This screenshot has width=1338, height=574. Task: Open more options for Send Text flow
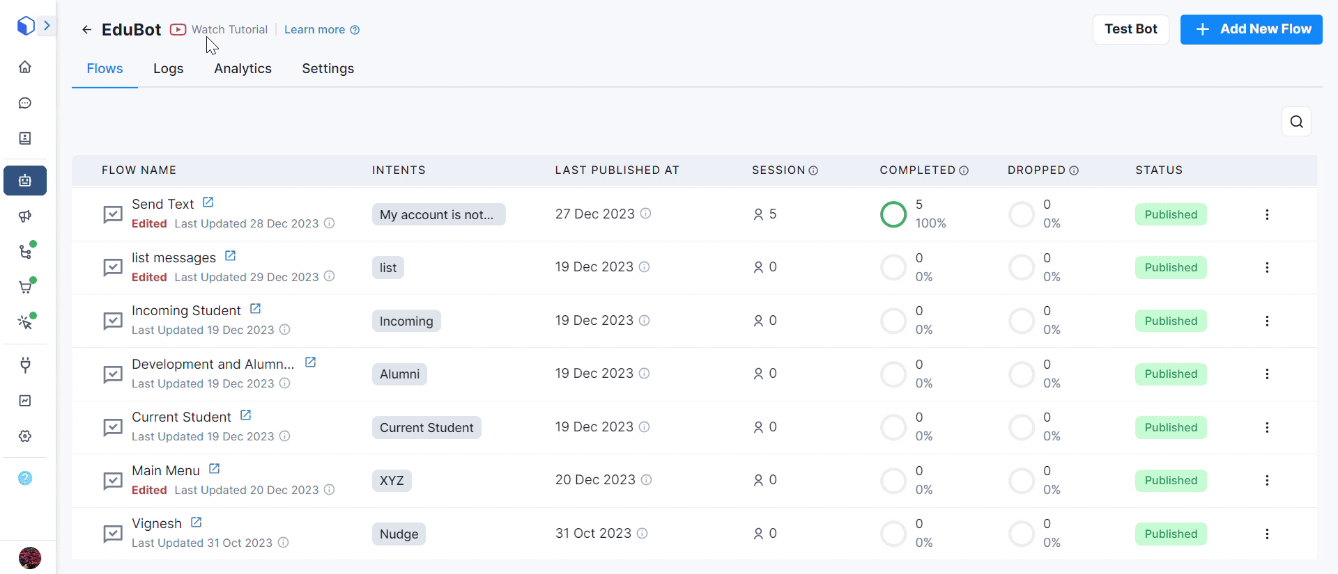pyautogui.click(x=1267, y=214)
